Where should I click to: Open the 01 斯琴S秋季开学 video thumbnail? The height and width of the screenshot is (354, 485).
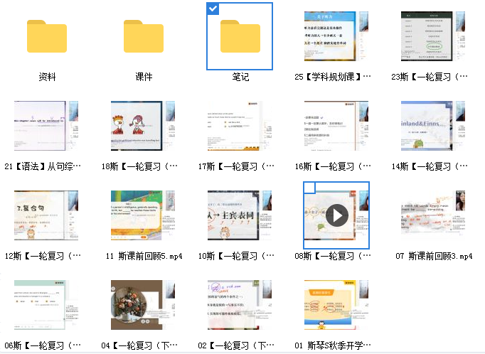(336, 305)
